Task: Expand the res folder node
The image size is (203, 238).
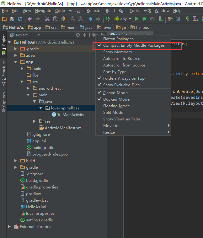Action: [x=35, y=121]
